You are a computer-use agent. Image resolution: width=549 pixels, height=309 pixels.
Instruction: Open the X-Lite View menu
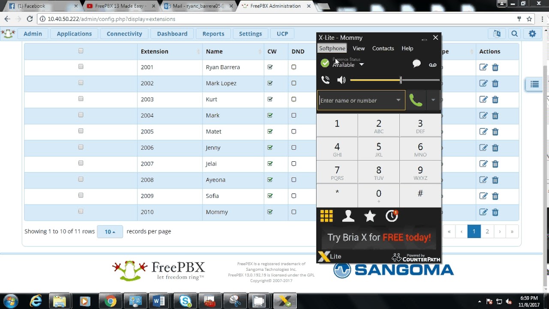click(x=359, y=48)
